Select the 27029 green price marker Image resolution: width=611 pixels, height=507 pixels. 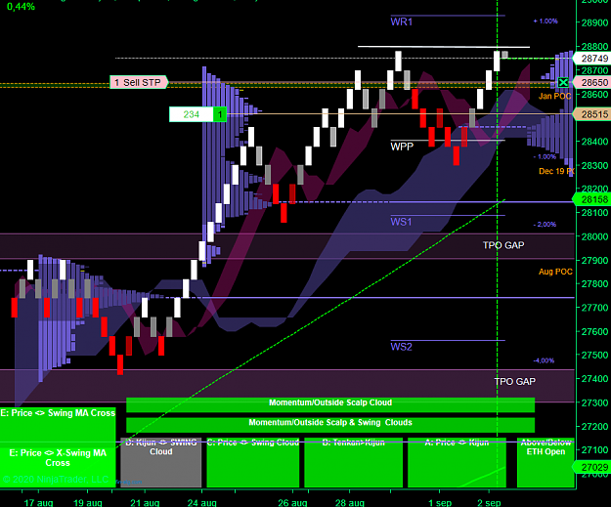[x=591, y=467]
